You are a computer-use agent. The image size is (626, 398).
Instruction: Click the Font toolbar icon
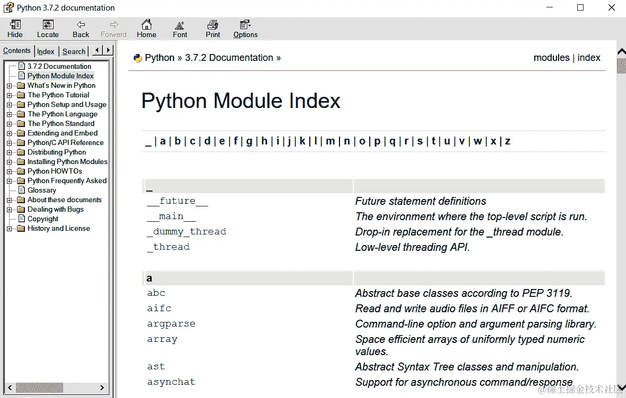coord(180,25)
